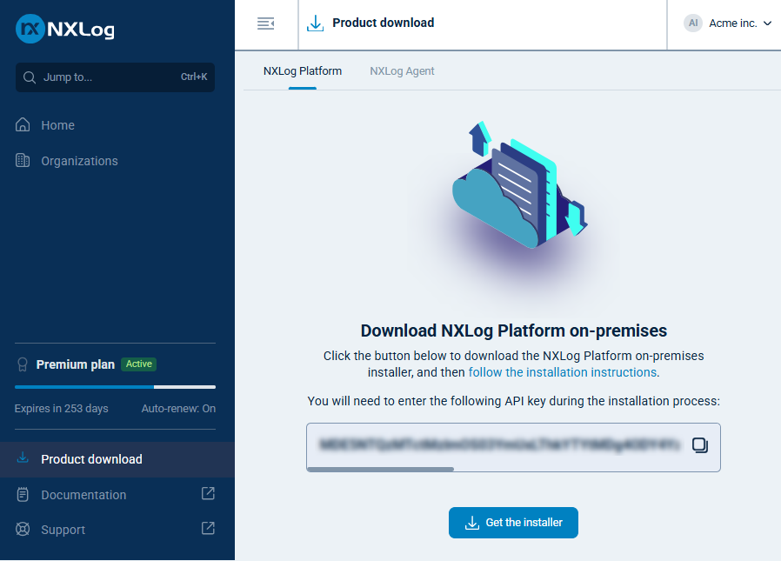The height and width of the screenshot is (561, 781).
Task: Click the Organizations building icon
Action: click(22, 160)
